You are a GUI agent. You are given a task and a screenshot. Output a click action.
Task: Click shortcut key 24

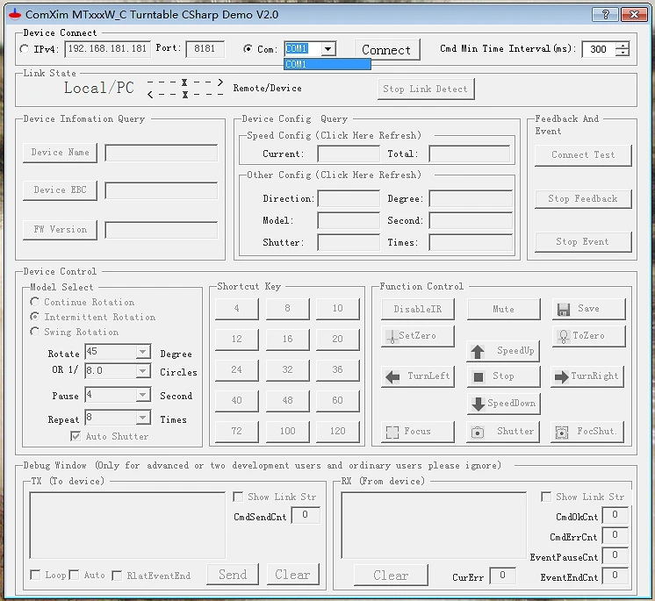click(237, 370)
